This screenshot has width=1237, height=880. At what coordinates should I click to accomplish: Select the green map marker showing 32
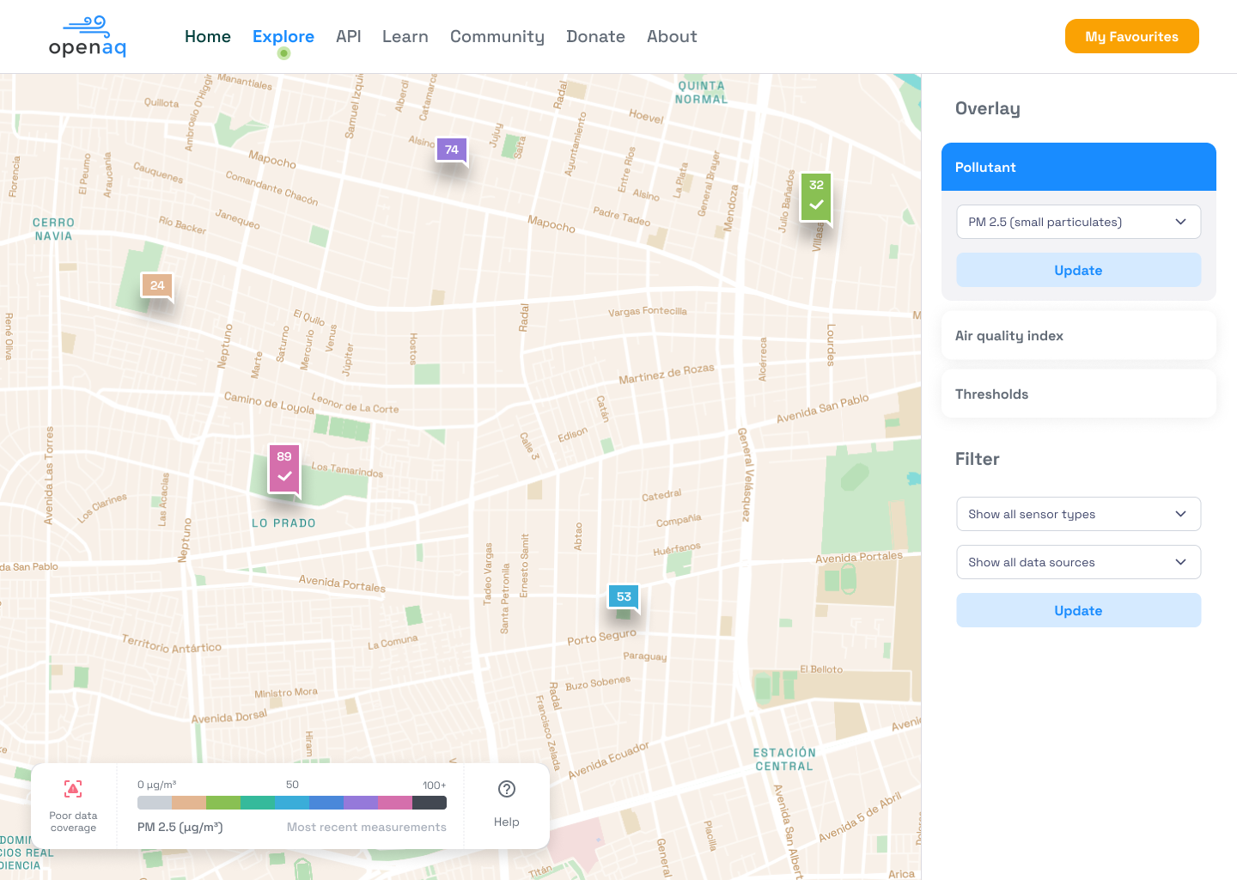point(816,196)
